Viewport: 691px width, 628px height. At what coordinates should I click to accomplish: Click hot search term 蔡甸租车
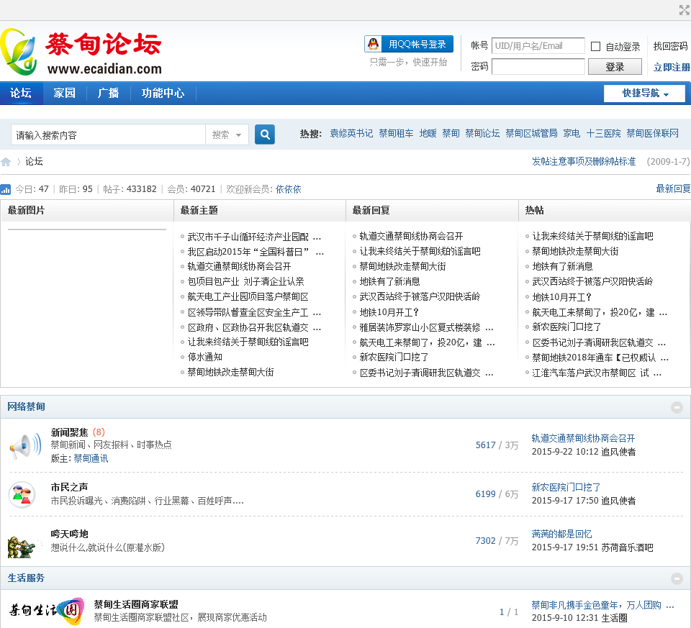pyautogui.click(x=396, y=133)
